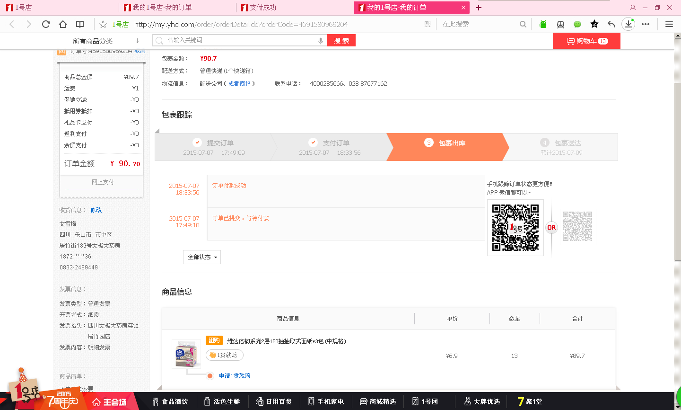Click the black 1号店 app QR code
The image size is (681, 410).
(515, 228)
